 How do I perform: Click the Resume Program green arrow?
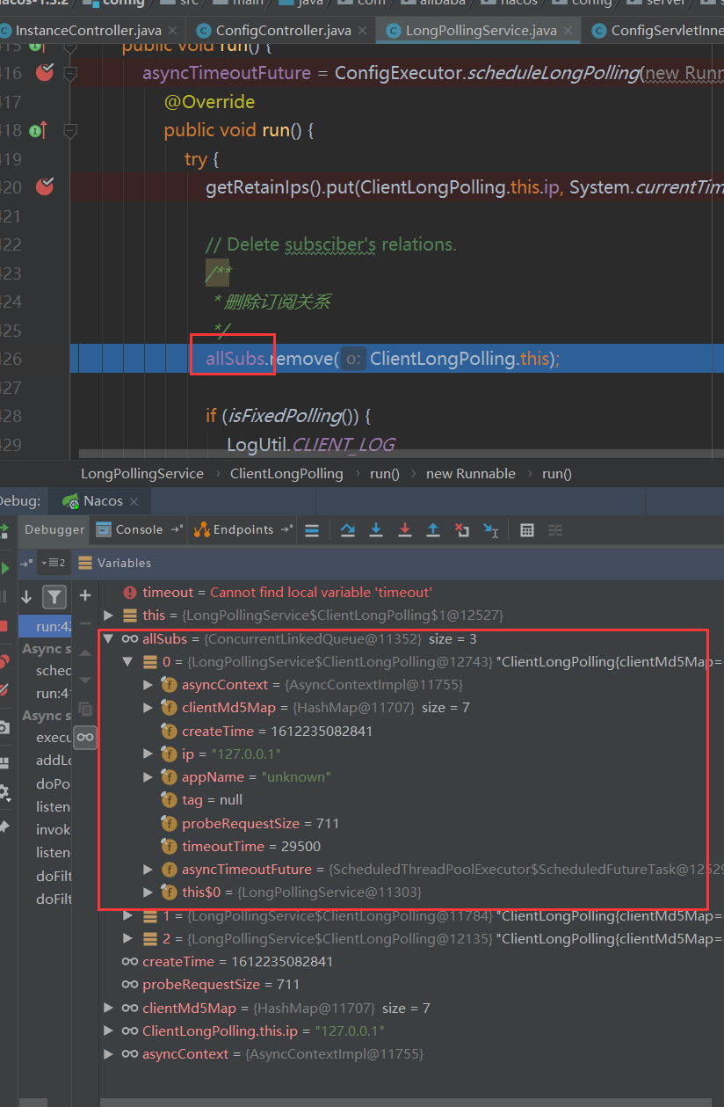pyautogui.click(x=4, y=569)
